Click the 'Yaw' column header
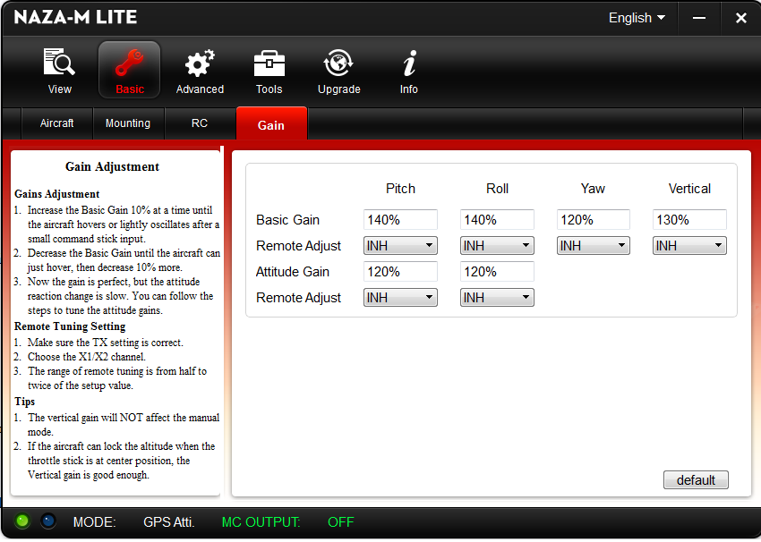Viewport: 761px width, 542px height. coord(593,189)
